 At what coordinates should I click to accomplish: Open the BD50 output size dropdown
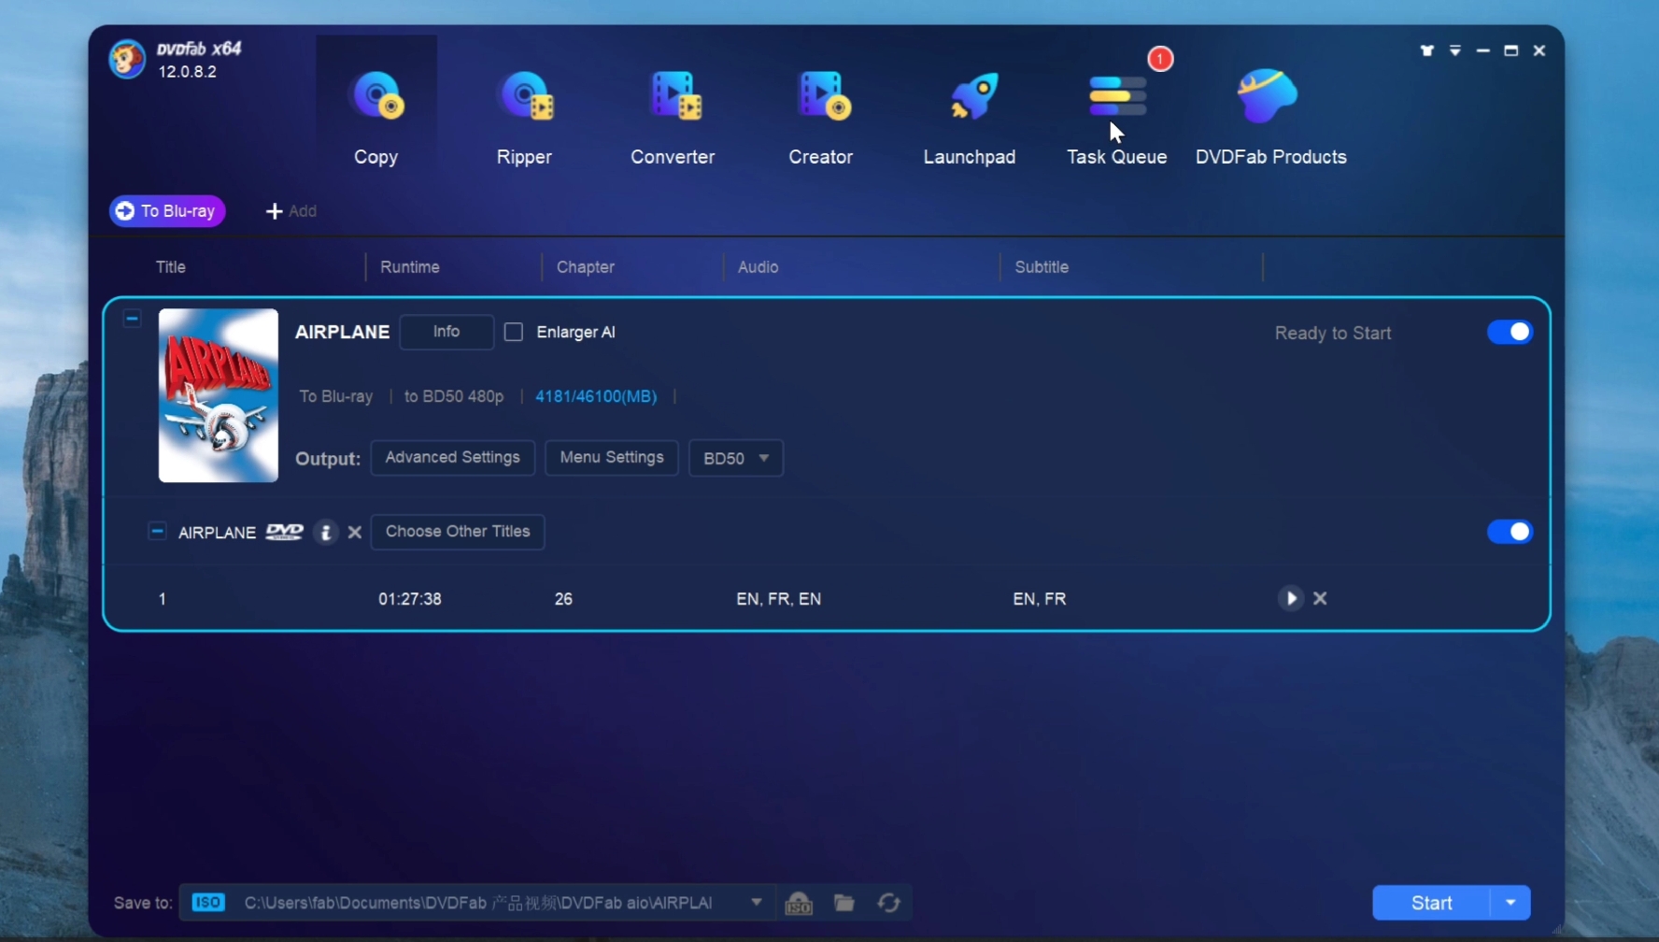pos(735,458)
